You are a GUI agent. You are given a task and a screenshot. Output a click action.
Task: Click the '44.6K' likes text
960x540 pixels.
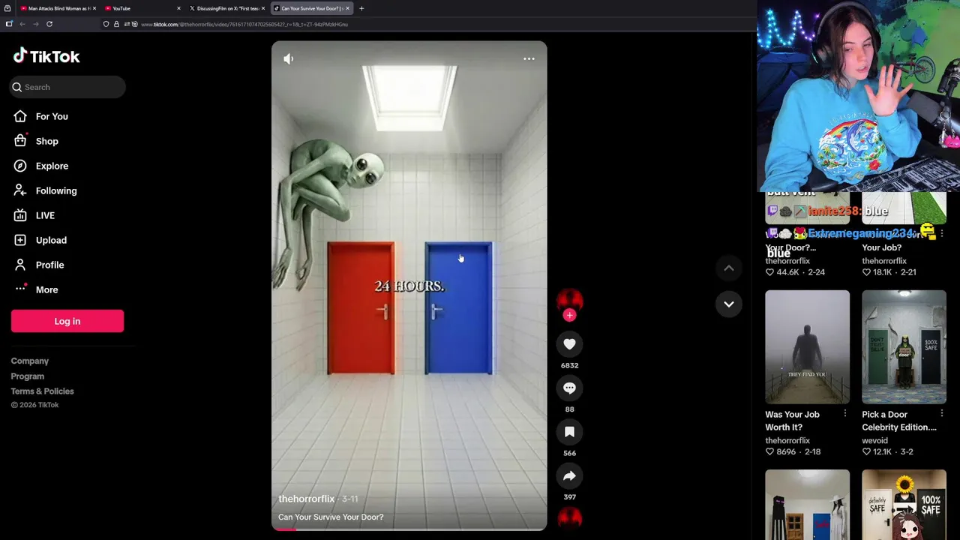click(787, 272)
